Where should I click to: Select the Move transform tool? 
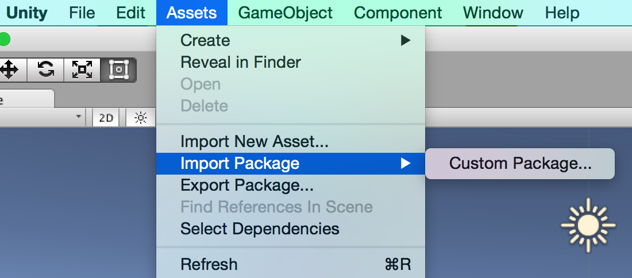point(9,70)
